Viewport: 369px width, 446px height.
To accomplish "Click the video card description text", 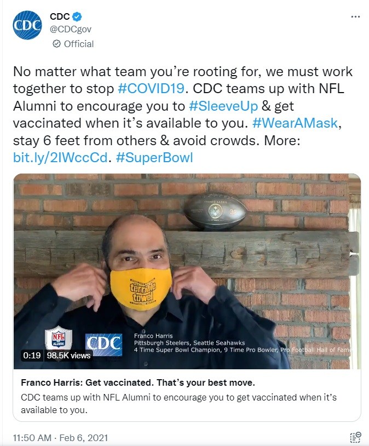I will click(178, 403).
